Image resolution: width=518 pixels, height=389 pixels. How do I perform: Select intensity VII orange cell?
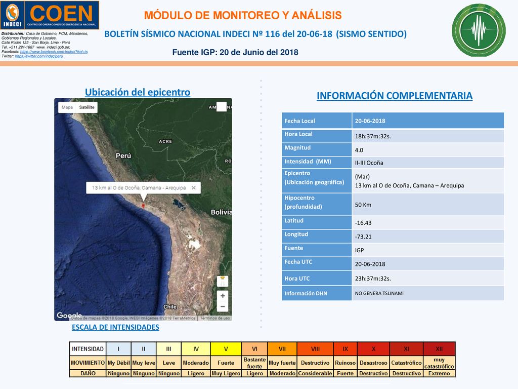coord(282,348)
